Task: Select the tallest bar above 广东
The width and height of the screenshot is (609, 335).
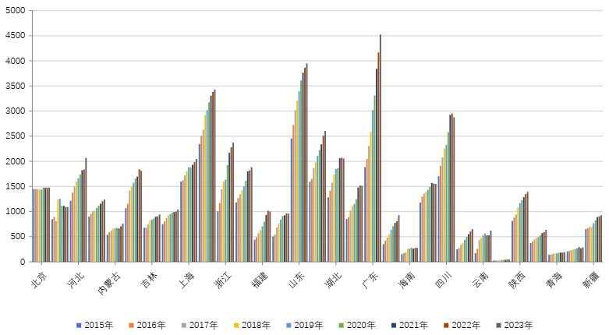Action: [381, 148]
